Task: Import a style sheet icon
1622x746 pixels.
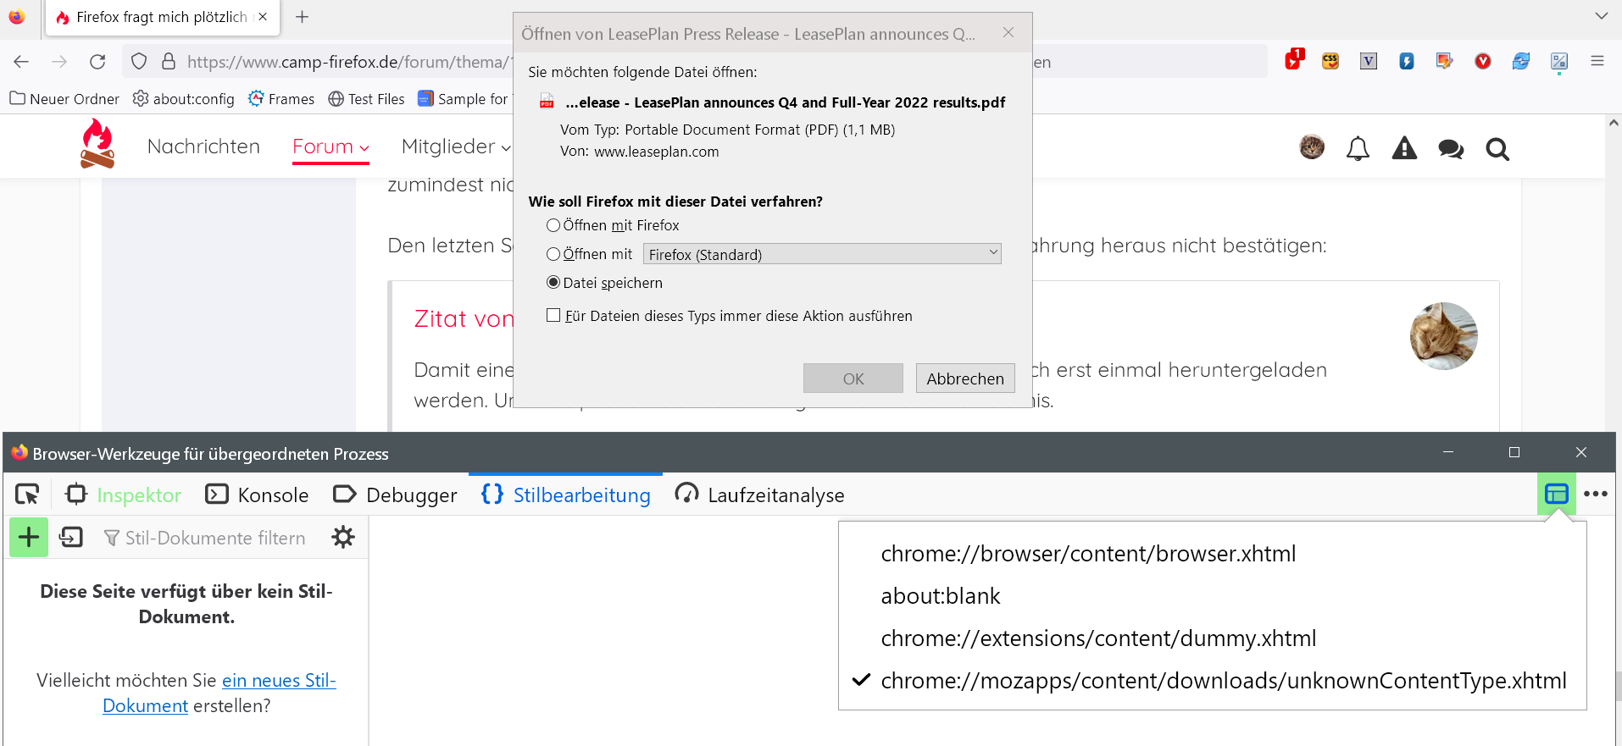Action: [x=71, y=537]
